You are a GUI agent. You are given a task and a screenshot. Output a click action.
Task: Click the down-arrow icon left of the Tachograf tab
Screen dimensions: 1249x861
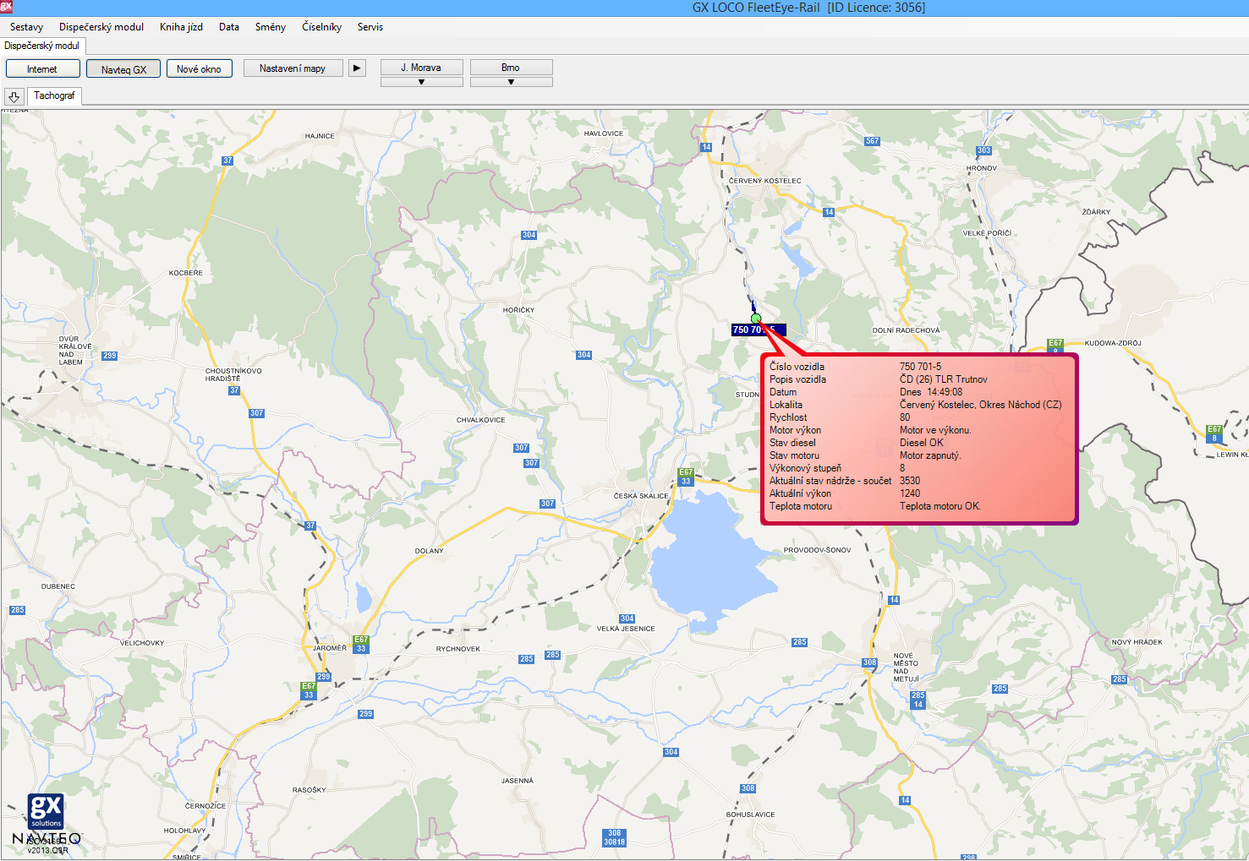(x=14, y=96)
